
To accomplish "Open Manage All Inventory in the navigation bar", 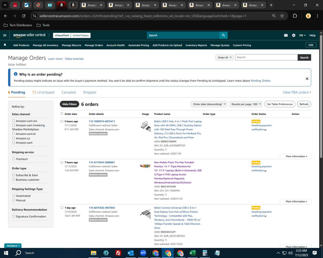I will 45,45.
